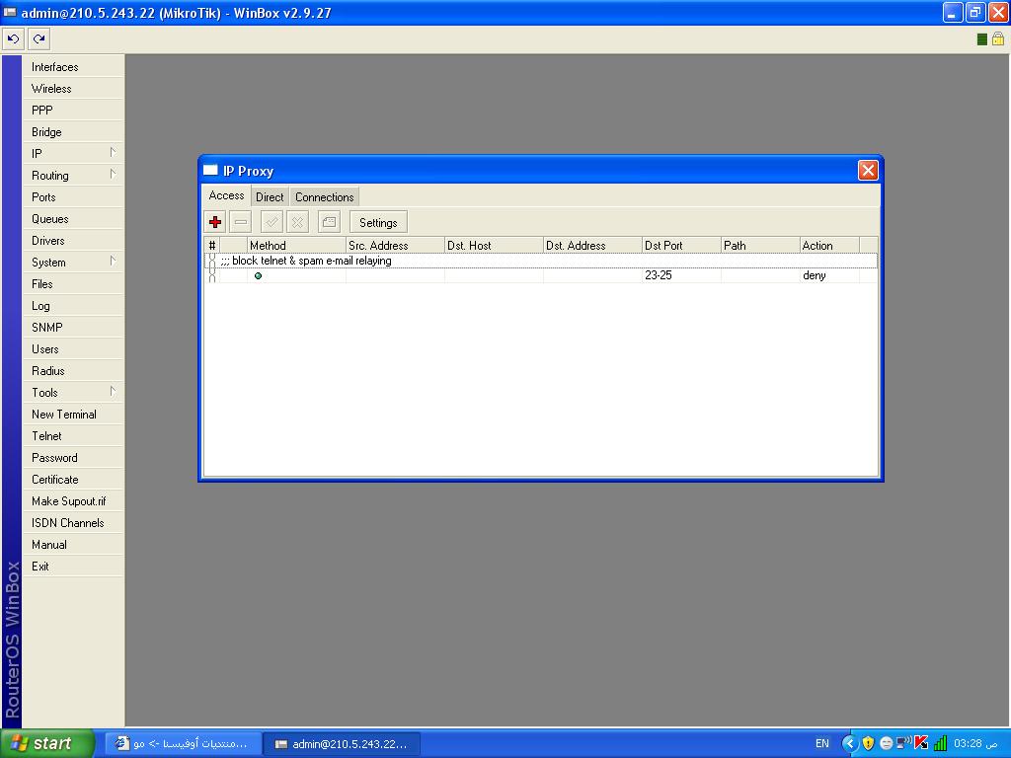The image size is (1011, 758).
Task: Open the SNMP menu item
Action: (73, 328)
